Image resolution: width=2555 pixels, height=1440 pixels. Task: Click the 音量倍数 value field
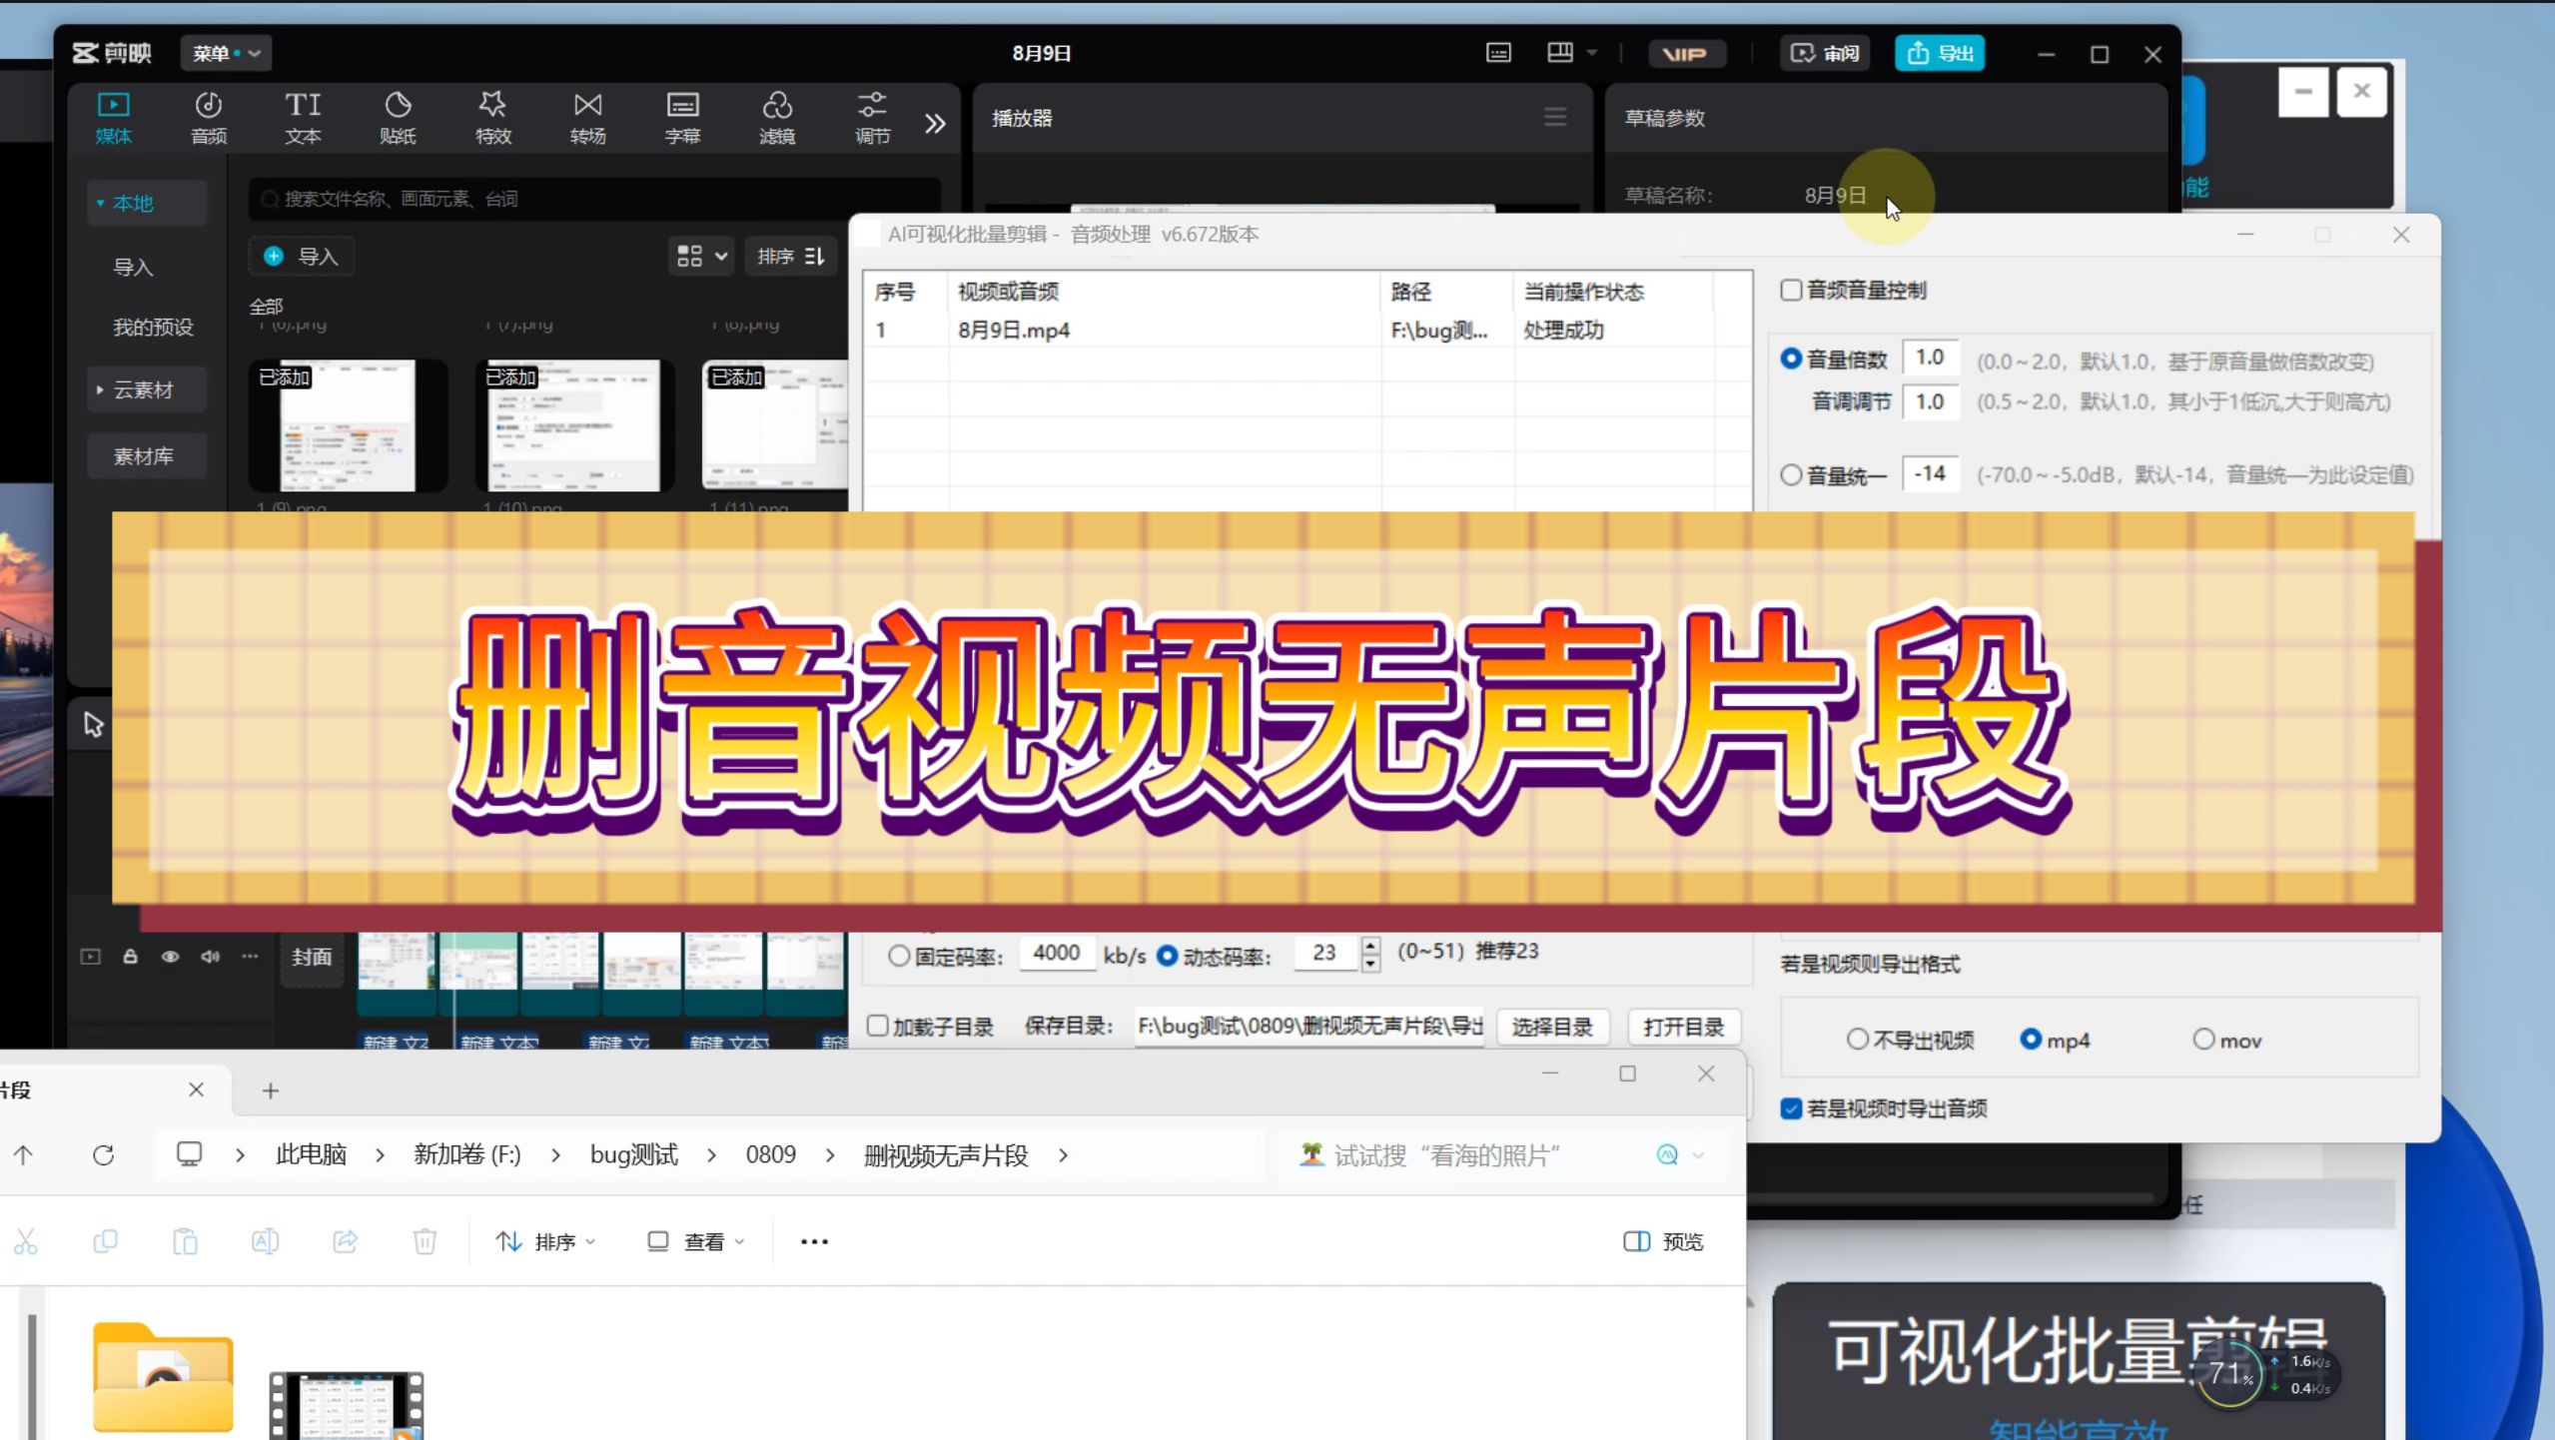pyautogui.click(x=1931, y=358)
